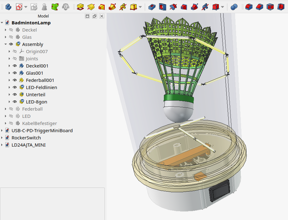Image resolution: width=288 pixels, height=220 pixels.
Task: Click the Create Body icon
Action: 8,7
